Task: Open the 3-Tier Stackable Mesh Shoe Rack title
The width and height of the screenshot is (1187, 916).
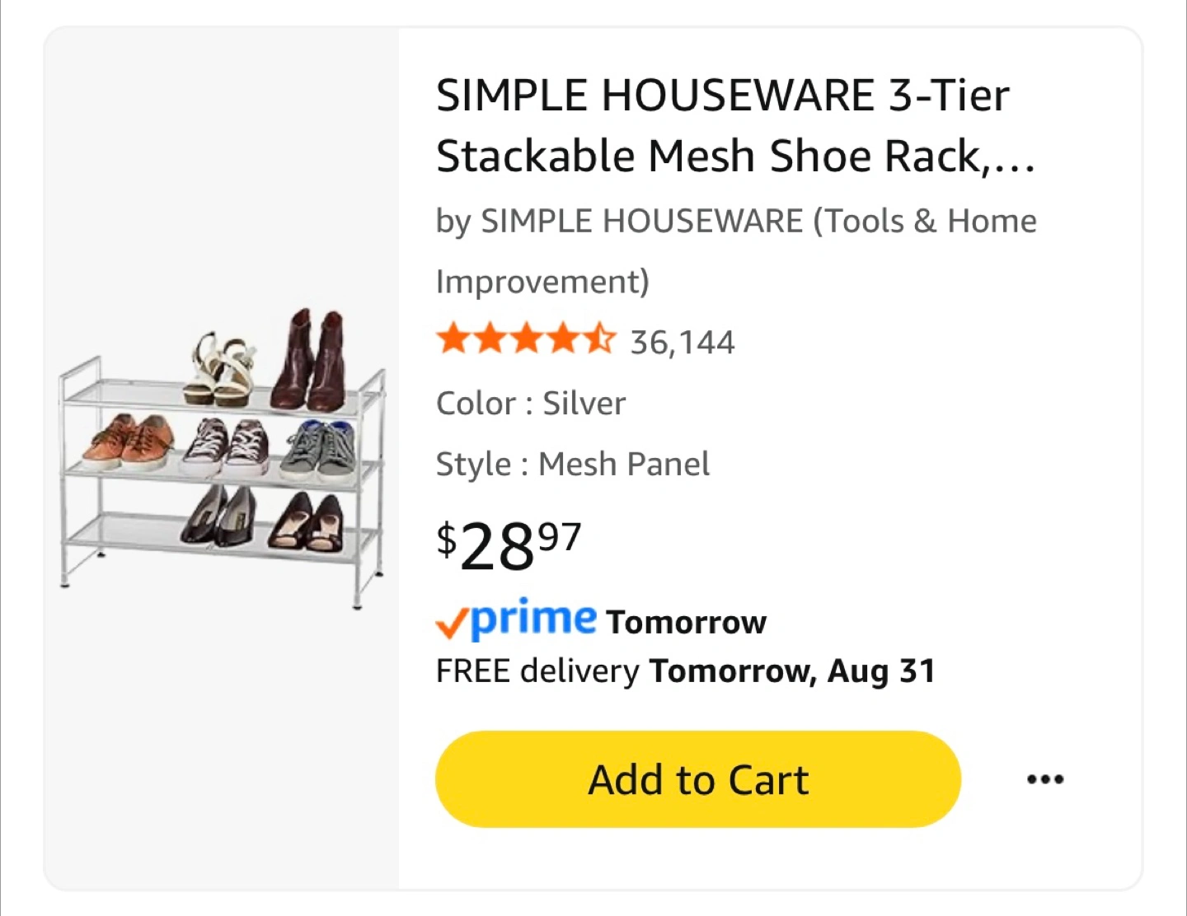Action: pos(734,125)
